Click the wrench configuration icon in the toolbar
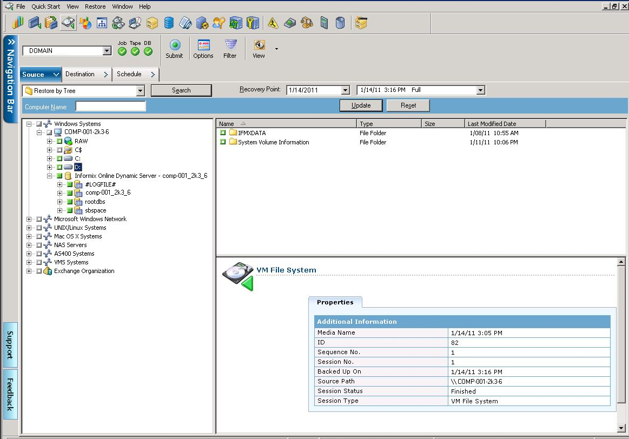Image resolution: width=629 pixels, height=439 pixels. click(253, 23)
